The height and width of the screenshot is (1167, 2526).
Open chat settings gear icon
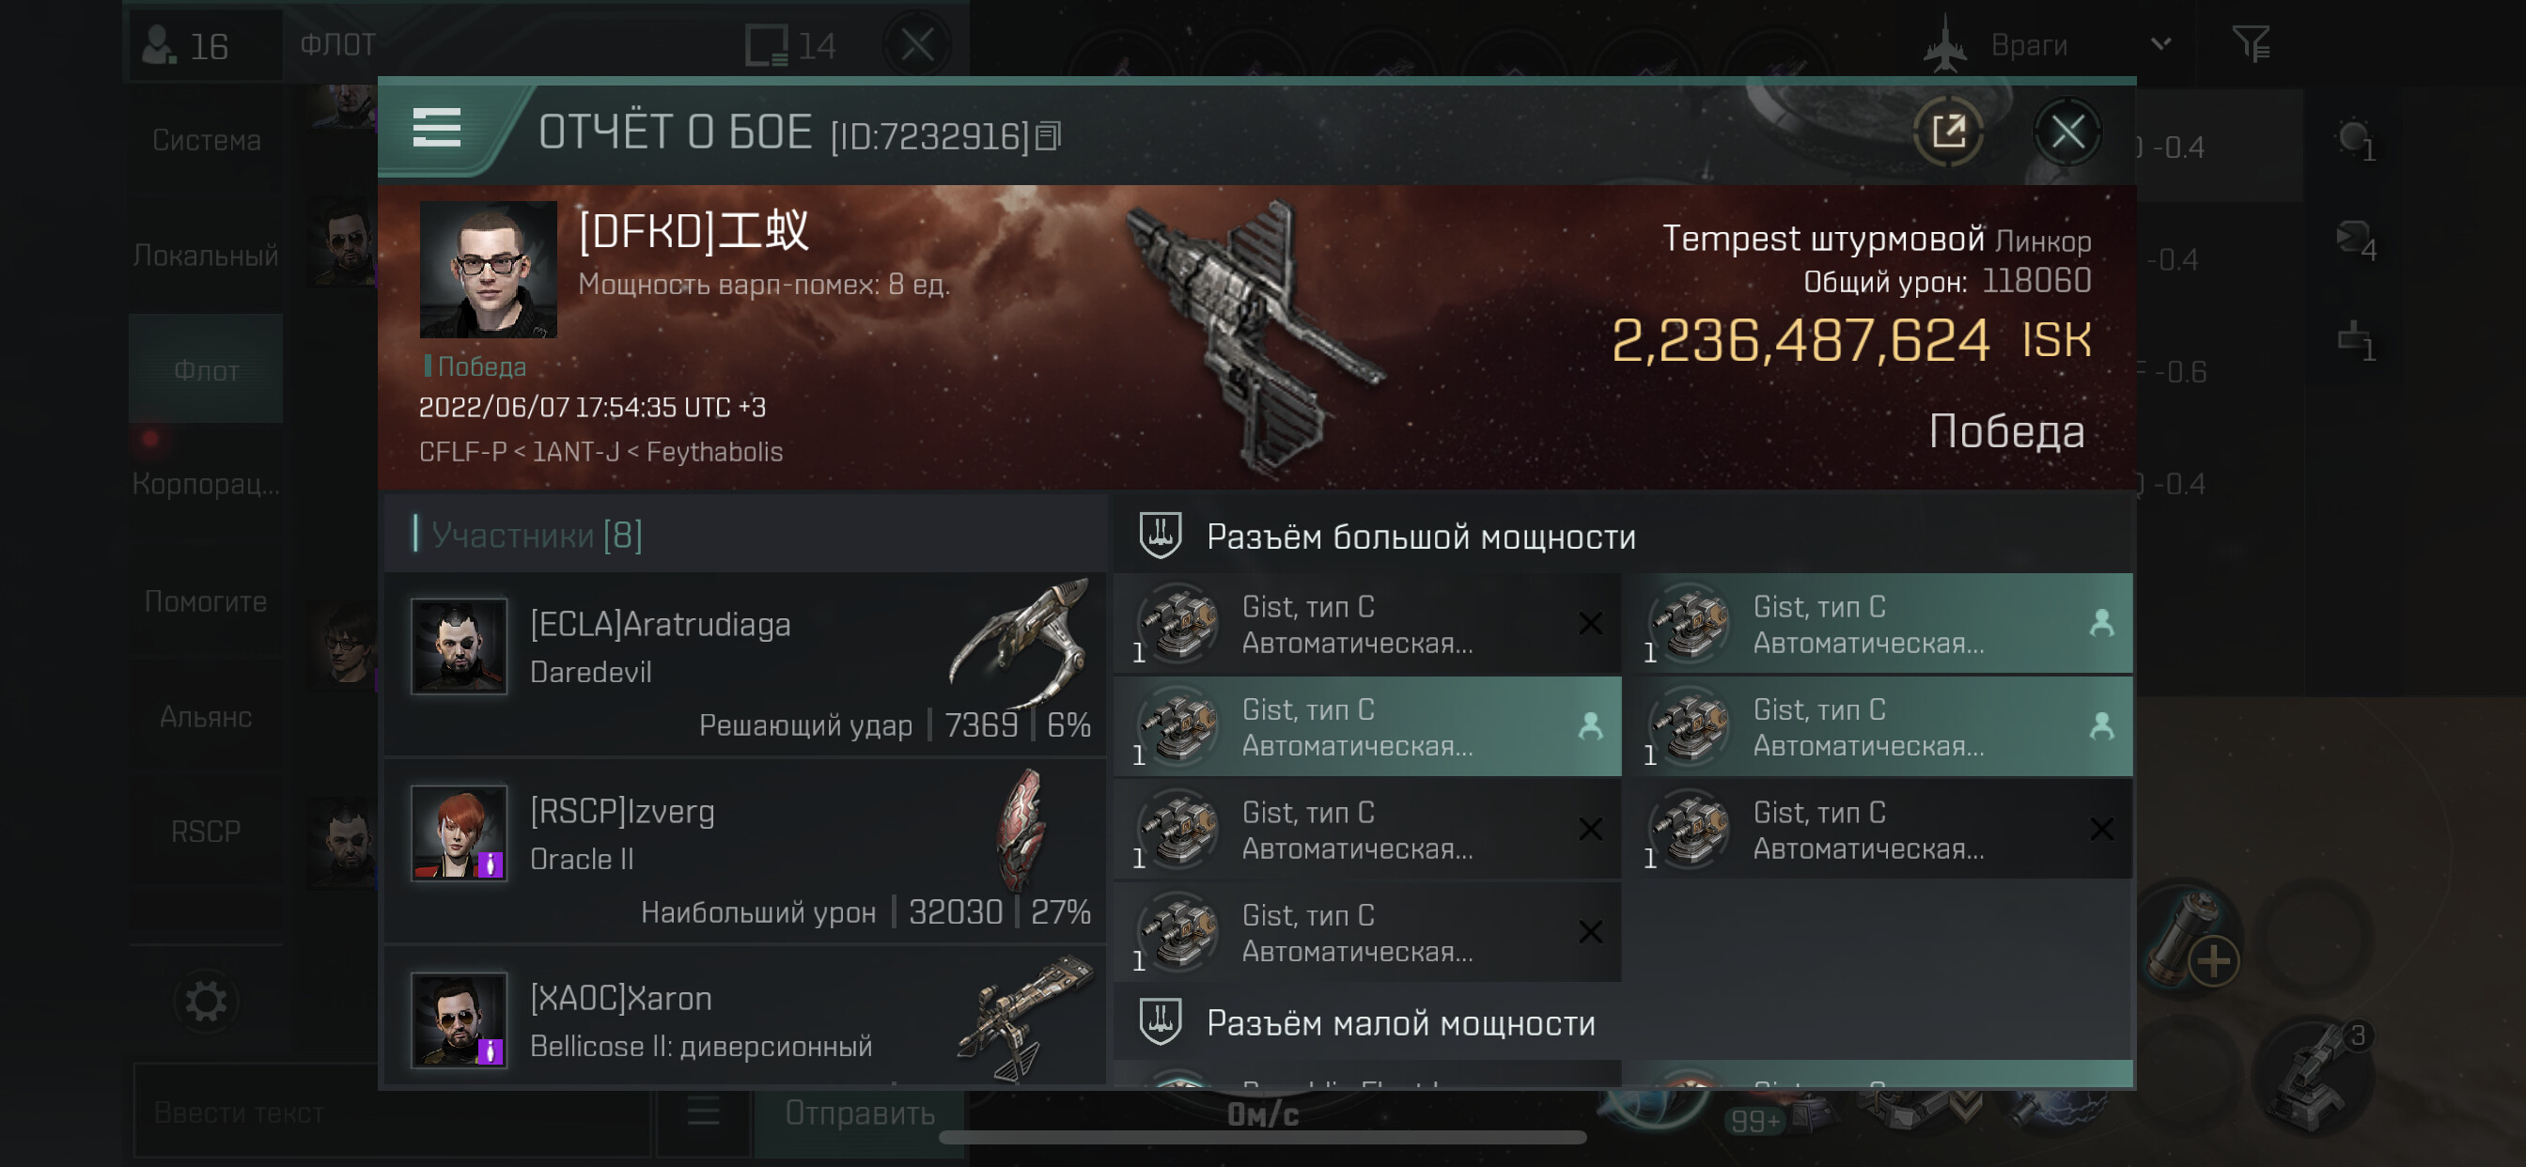click(206, 1002)
